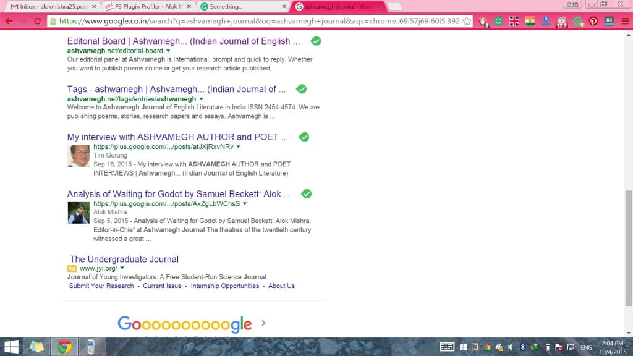Open a new tab

point(395,6)
